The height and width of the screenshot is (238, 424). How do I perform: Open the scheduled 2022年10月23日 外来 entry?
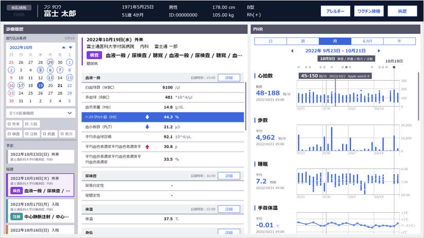[40, 156]
